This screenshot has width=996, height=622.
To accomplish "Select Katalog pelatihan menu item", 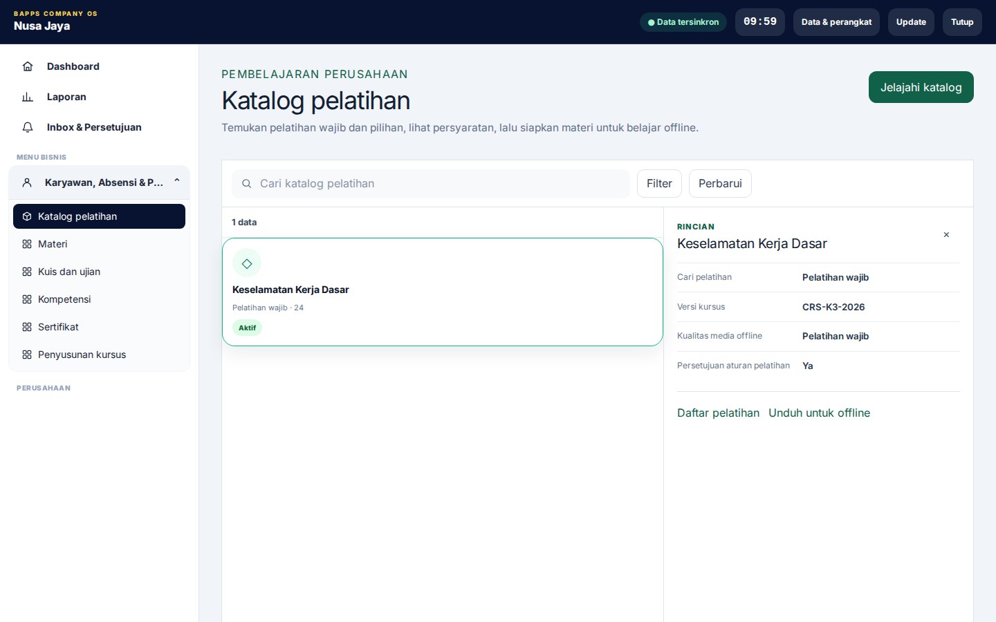I will pyautogui.click(x=99, y=216).
